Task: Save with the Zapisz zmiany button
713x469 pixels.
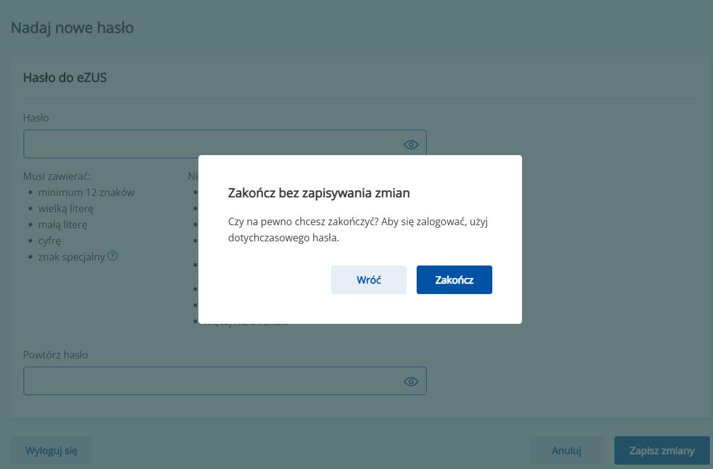Action: pos(662,450)
